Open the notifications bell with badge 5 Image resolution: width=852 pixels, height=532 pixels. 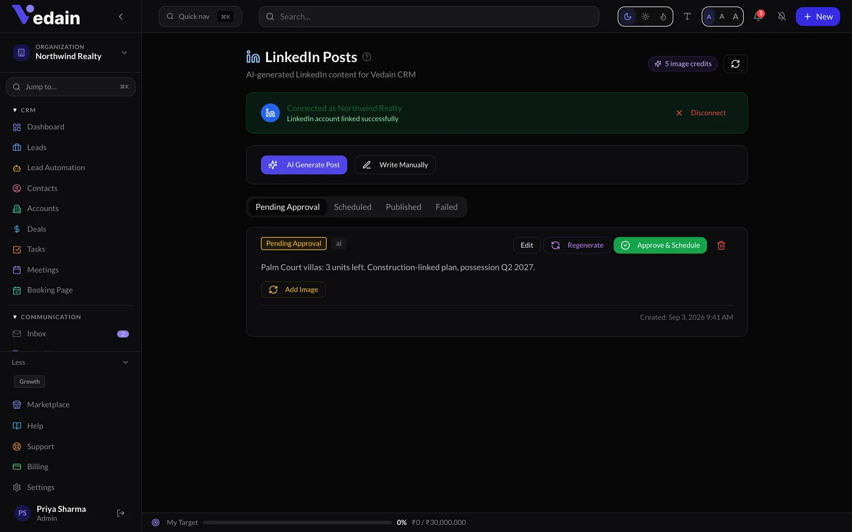tap(758, 16)
